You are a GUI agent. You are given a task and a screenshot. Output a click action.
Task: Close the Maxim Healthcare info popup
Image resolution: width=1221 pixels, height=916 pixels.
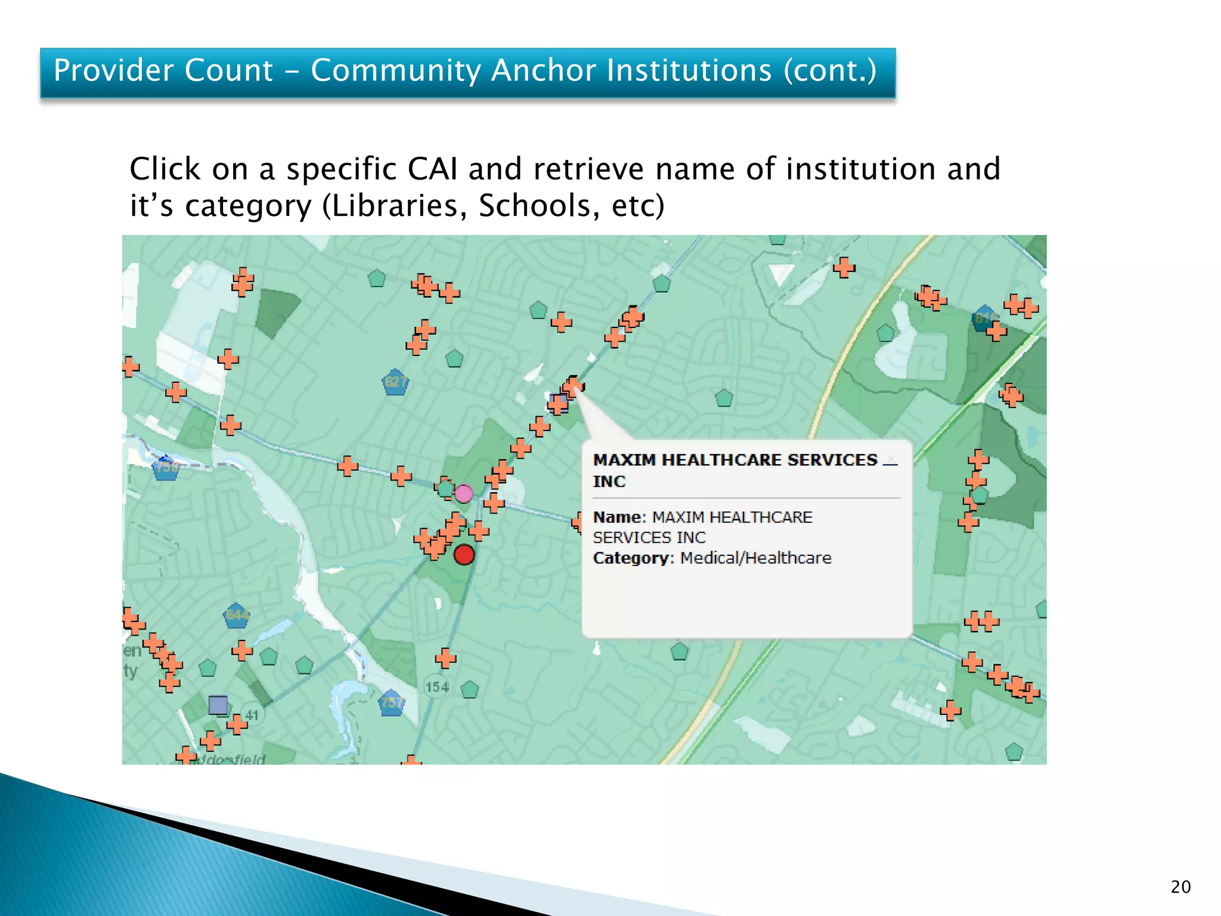click(x=891, y=460)
